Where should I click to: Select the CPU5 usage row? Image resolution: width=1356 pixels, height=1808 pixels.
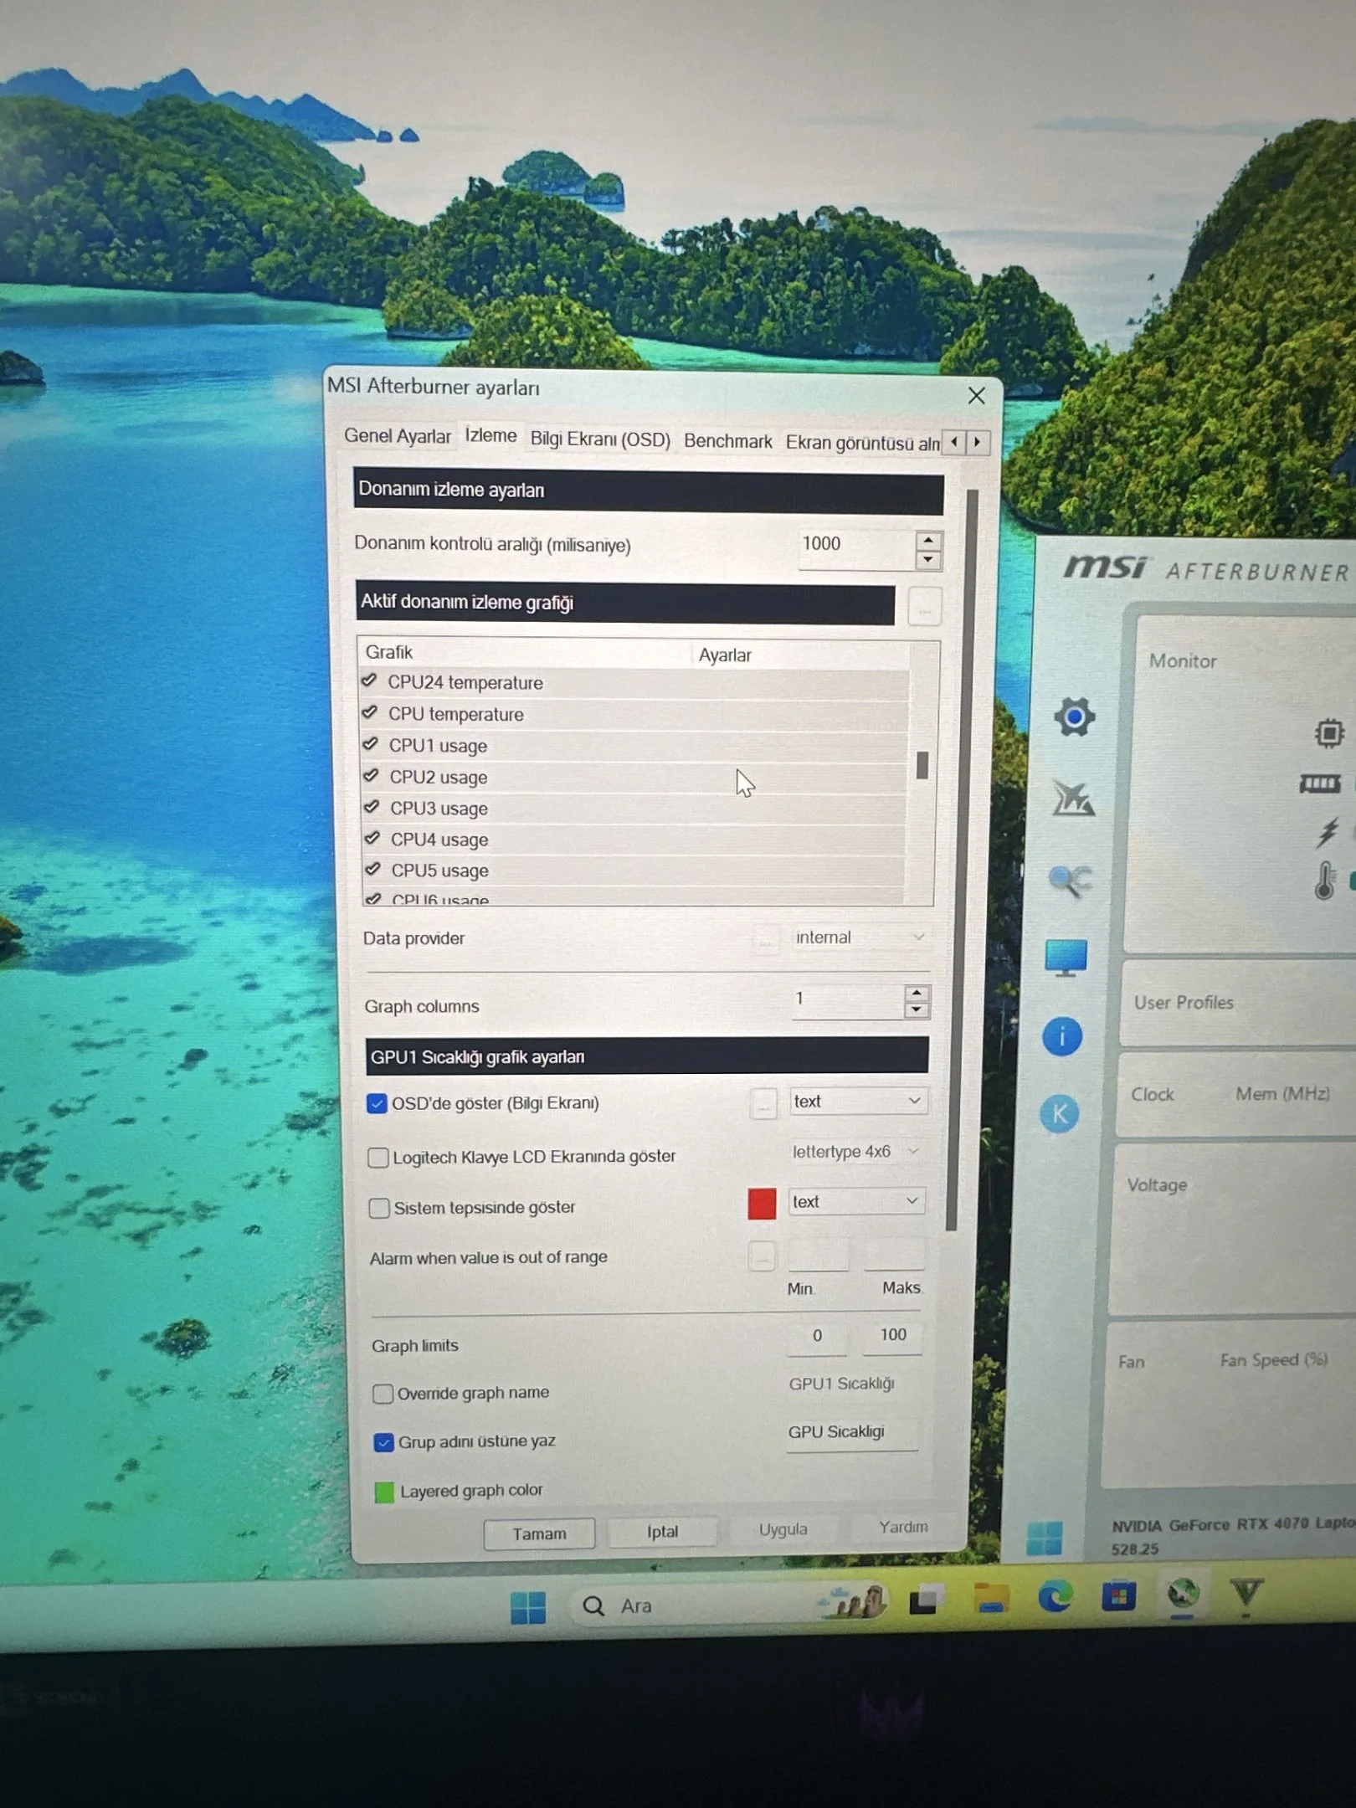tap(633, 871)
